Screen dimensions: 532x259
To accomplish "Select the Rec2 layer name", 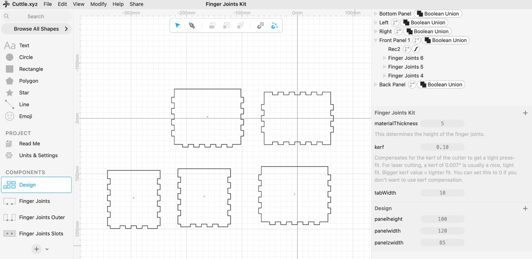I will (394, 49).
